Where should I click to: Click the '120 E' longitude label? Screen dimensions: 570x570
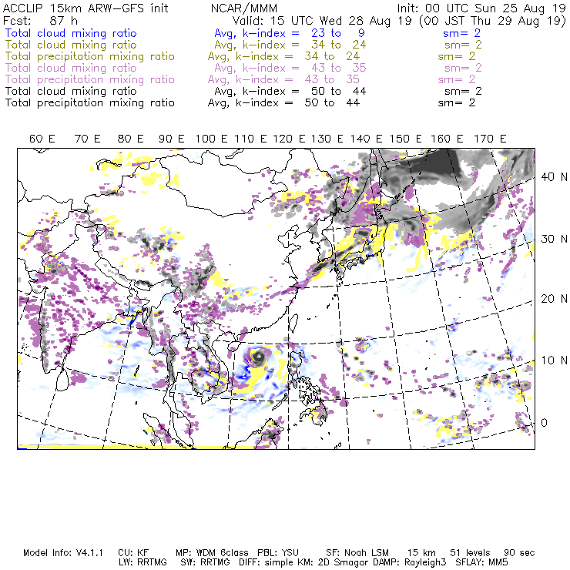point(289,139)
